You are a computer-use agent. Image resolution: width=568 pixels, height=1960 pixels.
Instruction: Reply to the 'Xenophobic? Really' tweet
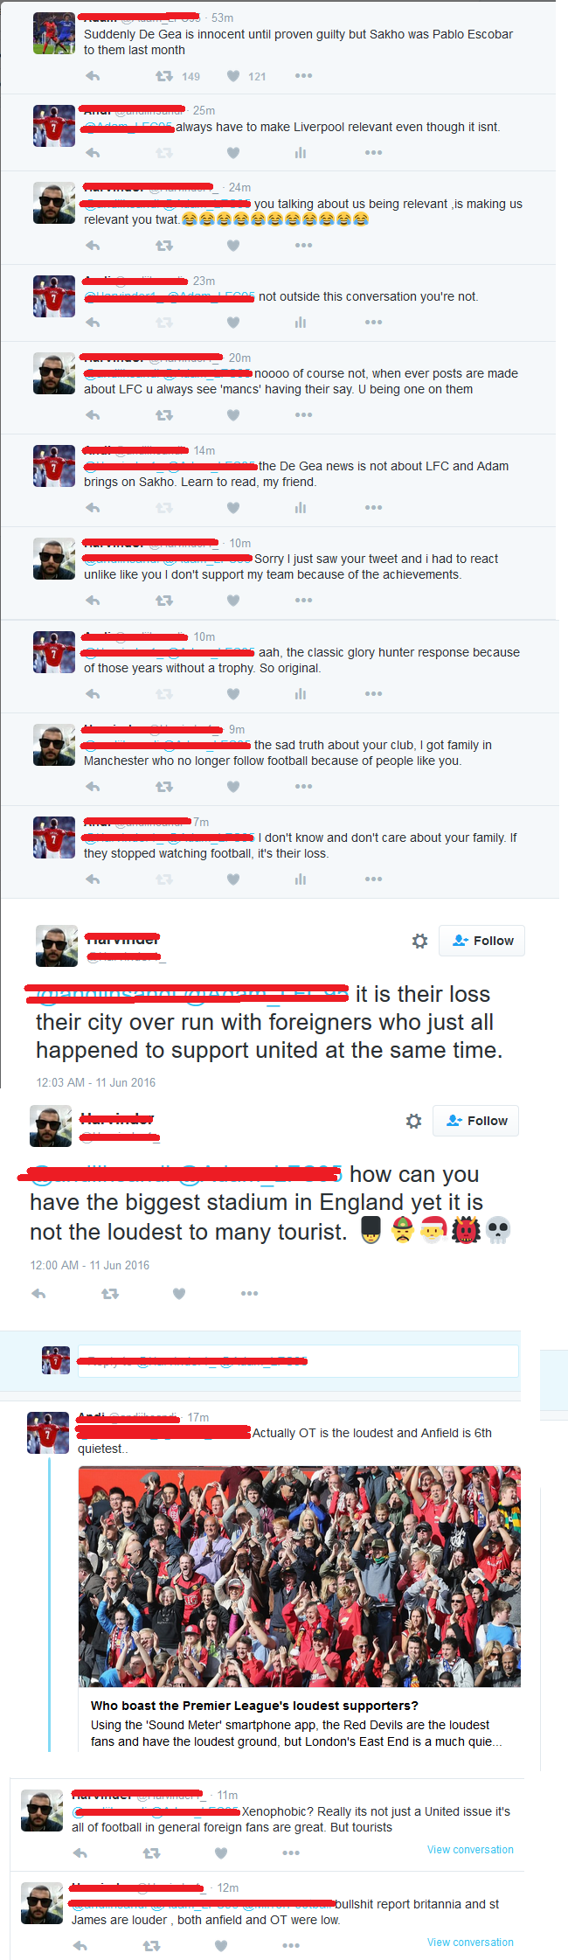[80, 1852]
